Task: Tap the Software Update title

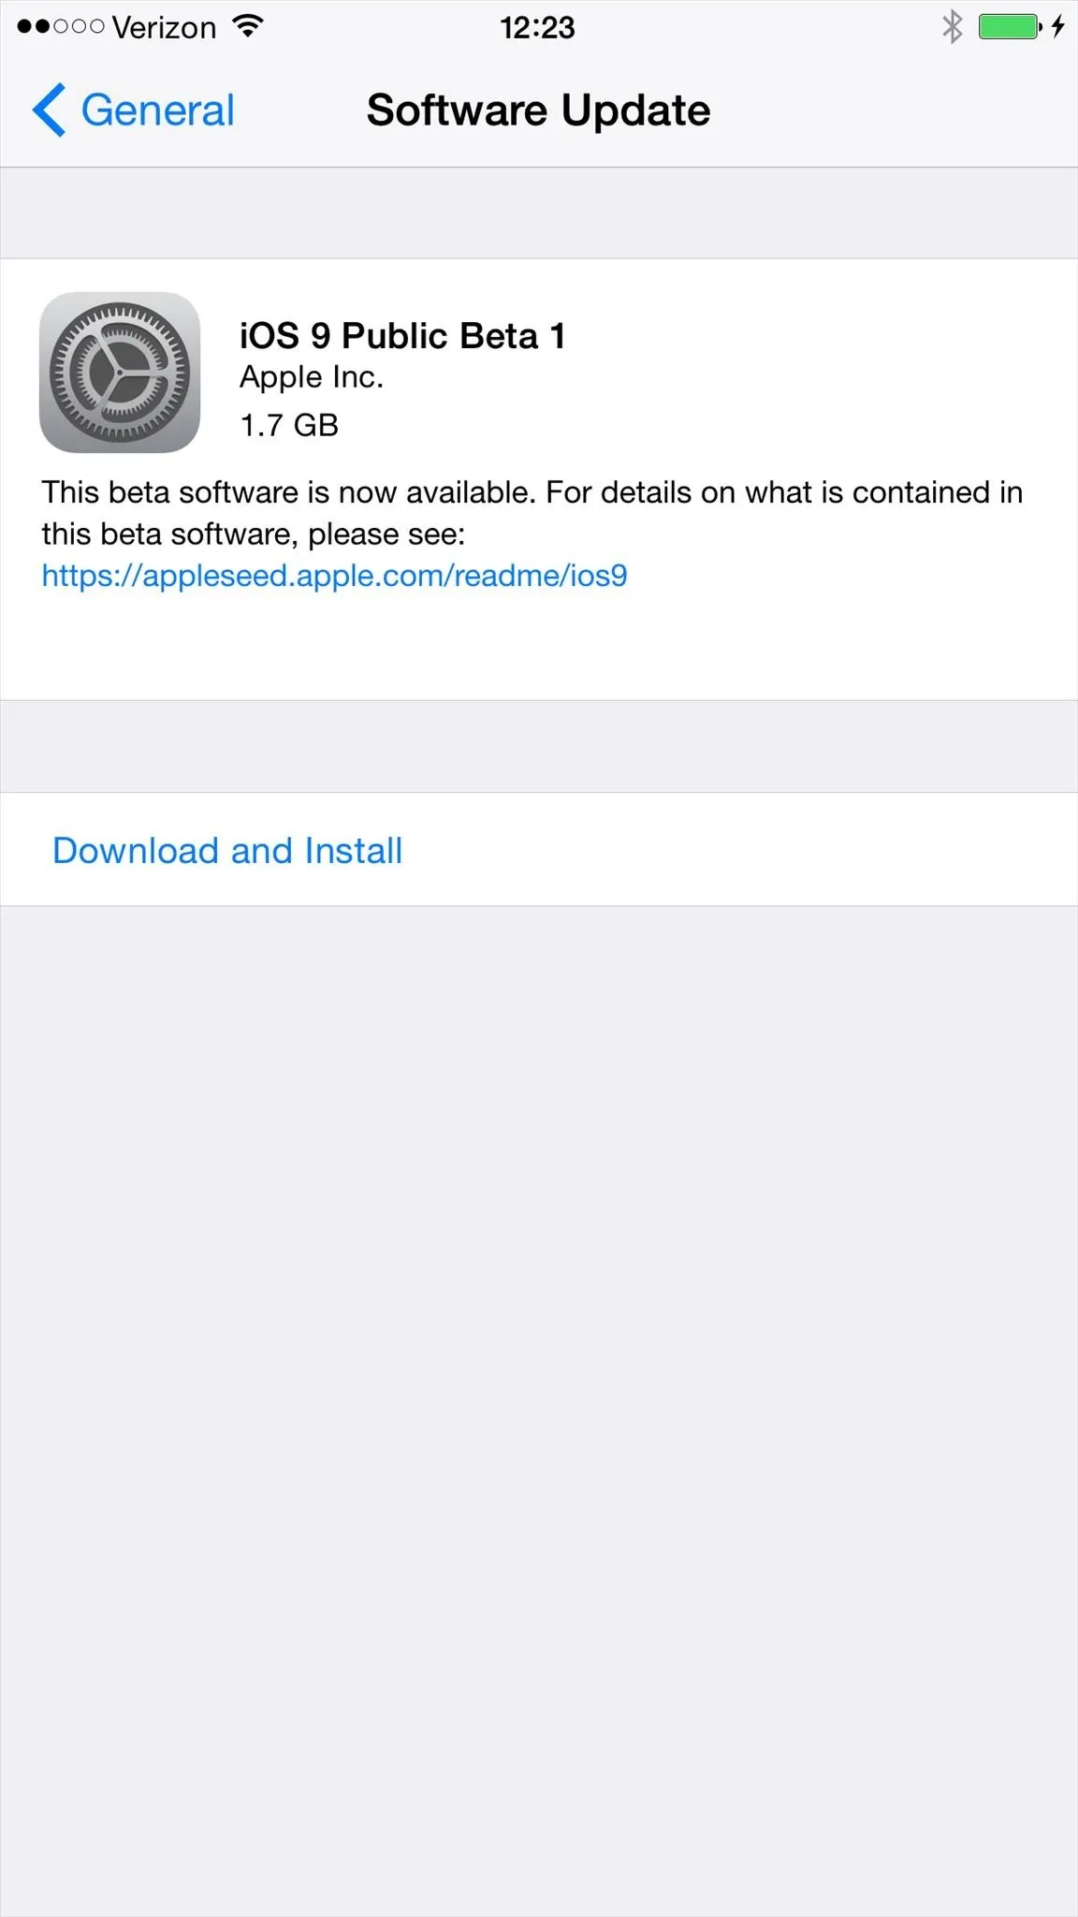Action: tap(539, 110)
